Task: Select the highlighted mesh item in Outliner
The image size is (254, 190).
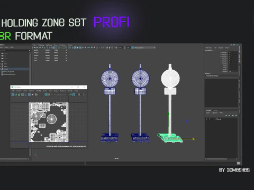Action: pos(14,69)
